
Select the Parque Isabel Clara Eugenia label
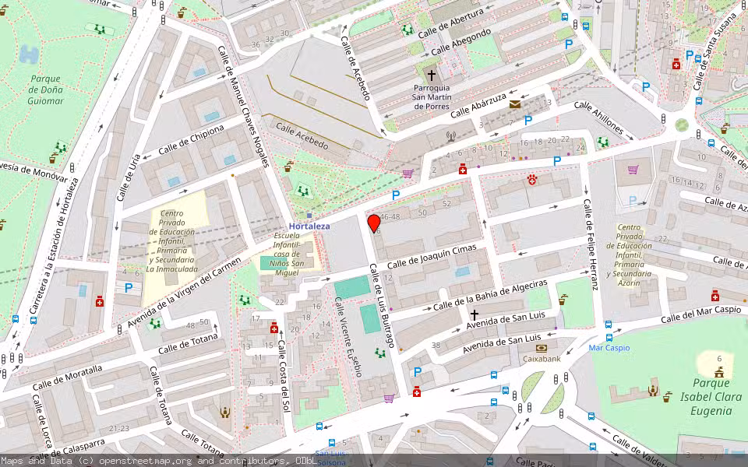pyautogui.click(x=711, y=397)
